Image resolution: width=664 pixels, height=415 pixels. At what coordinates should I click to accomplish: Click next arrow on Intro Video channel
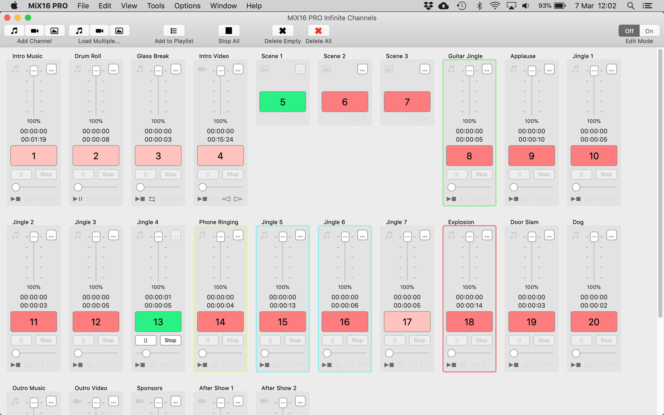238,199
